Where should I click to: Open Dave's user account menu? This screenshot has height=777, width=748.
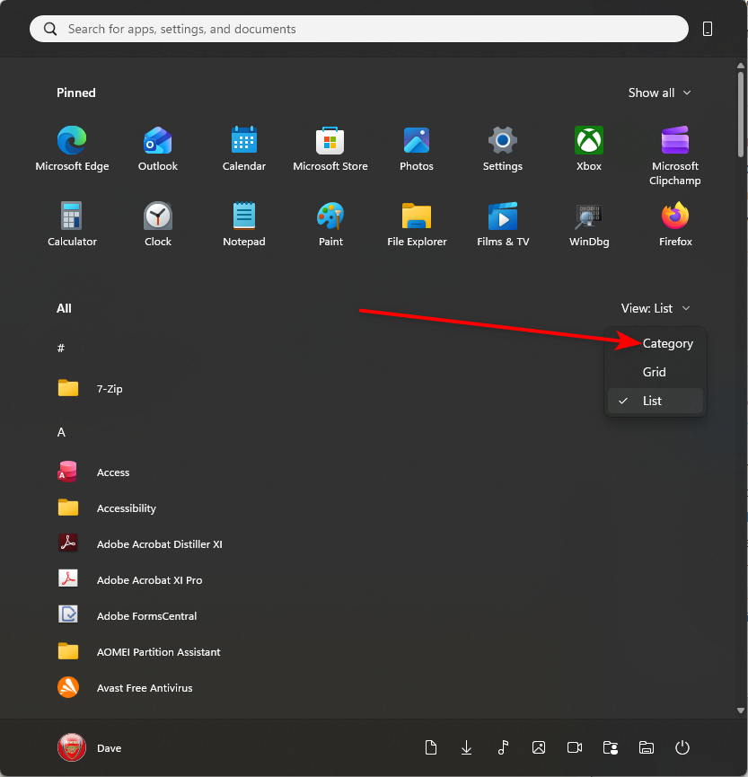coord(90,747)
